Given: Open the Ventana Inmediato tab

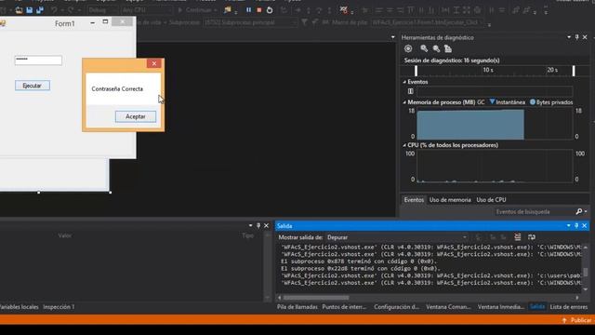Looking at the screenshot, I should click(501, 307).
